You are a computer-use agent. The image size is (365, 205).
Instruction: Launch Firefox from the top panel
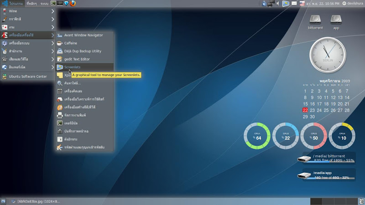tap(73, 3)
